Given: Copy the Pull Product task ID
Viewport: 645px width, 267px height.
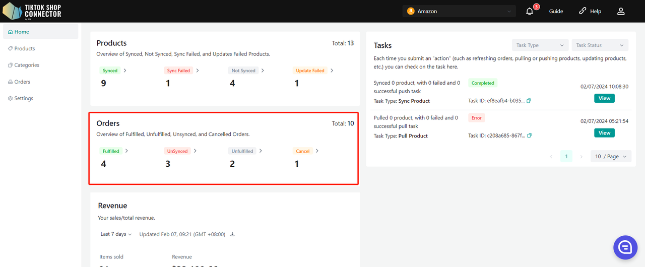Looking at the screenshot, I should [530, 136].
